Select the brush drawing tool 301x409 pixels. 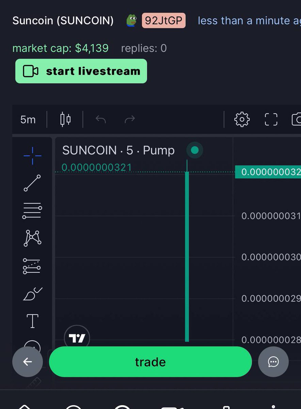coord(33,294)
